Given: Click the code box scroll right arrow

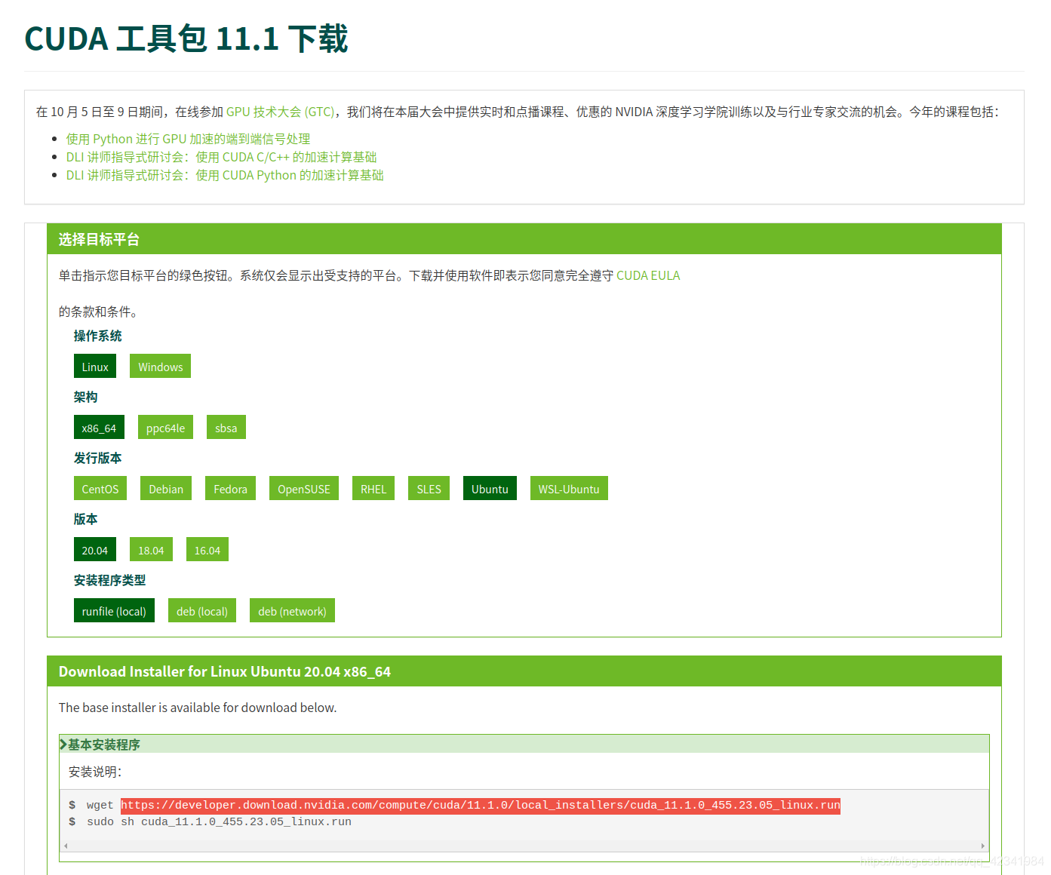Looking at the screenshot, I should [x=982, y=846].
